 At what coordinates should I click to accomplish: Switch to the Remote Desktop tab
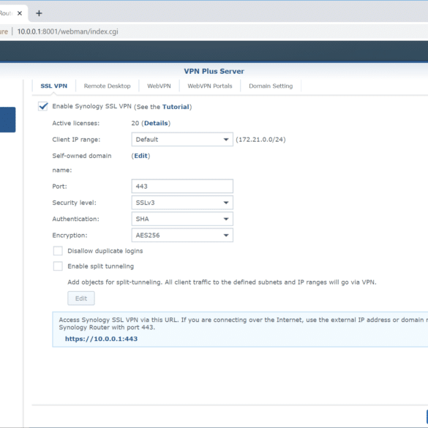pos(107,86)
